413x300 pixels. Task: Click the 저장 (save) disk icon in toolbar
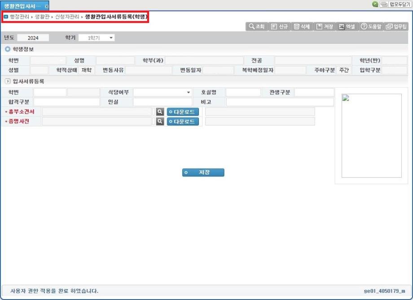pyautogui.click(x=319, y=26)
